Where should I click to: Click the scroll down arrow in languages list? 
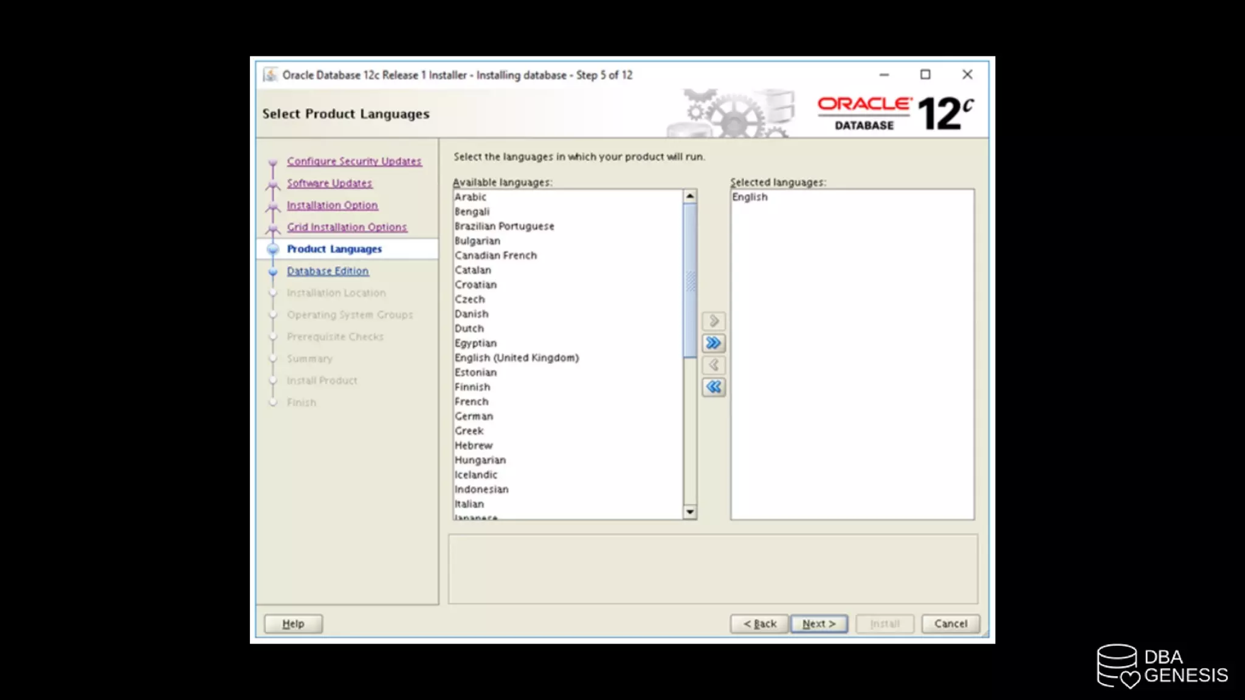(x=690, y=512)
